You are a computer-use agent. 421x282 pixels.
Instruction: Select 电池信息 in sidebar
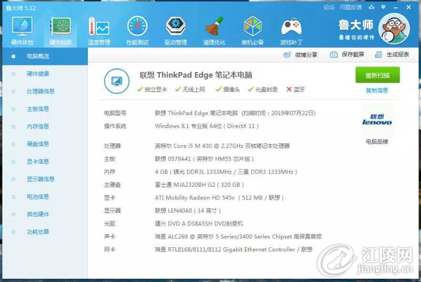(x=45, y=197)
